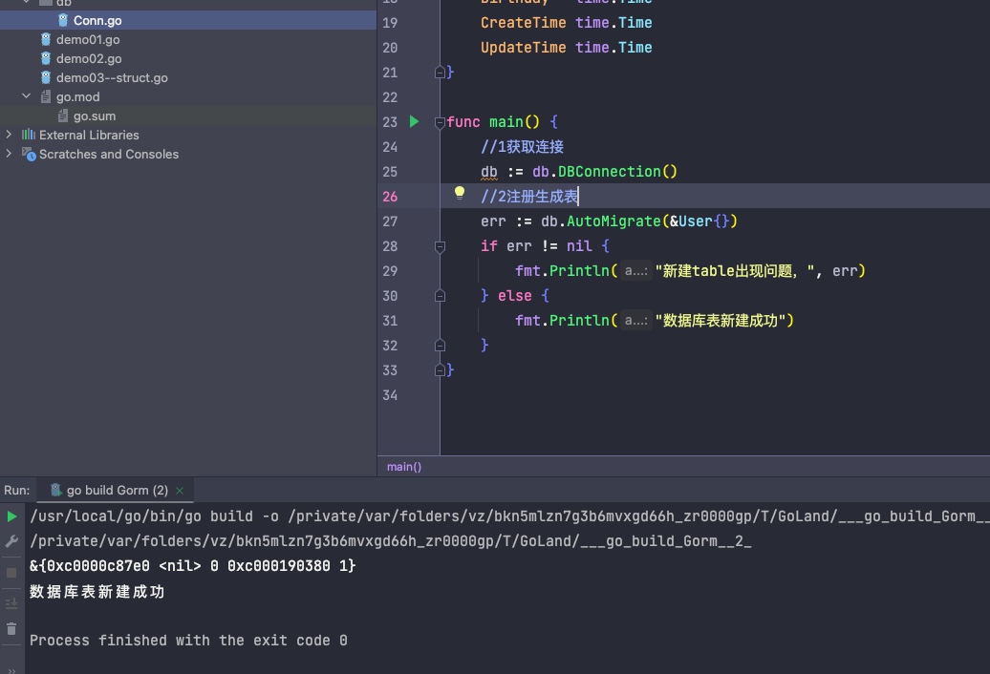
Task: Open demo03--struct.go file
Action: click(112, 77)
